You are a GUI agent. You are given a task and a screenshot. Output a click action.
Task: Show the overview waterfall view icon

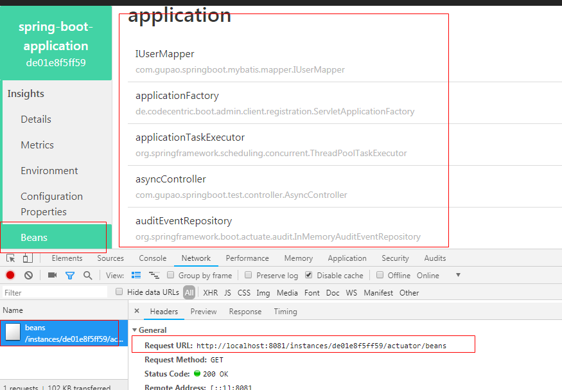coord(154,275)
